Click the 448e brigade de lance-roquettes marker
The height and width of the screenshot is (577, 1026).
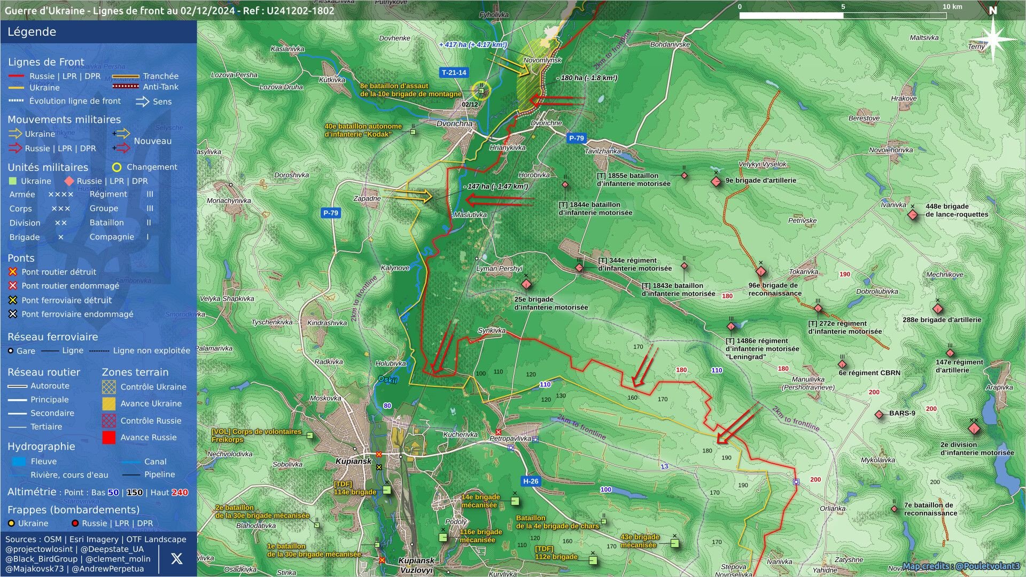[913, 215]
